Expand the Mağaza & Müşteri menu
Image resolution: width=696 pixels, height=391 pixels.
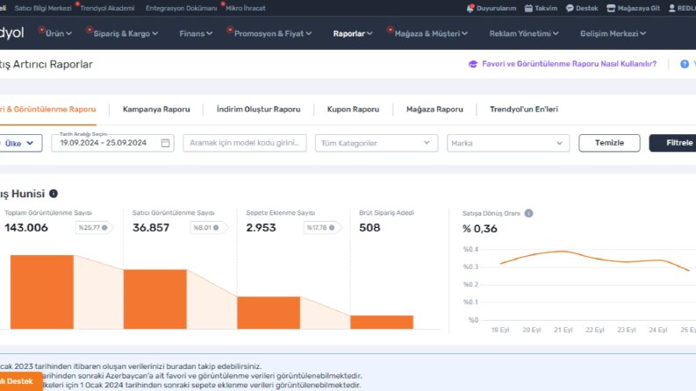pyautogui.click(x=431, y=33)
